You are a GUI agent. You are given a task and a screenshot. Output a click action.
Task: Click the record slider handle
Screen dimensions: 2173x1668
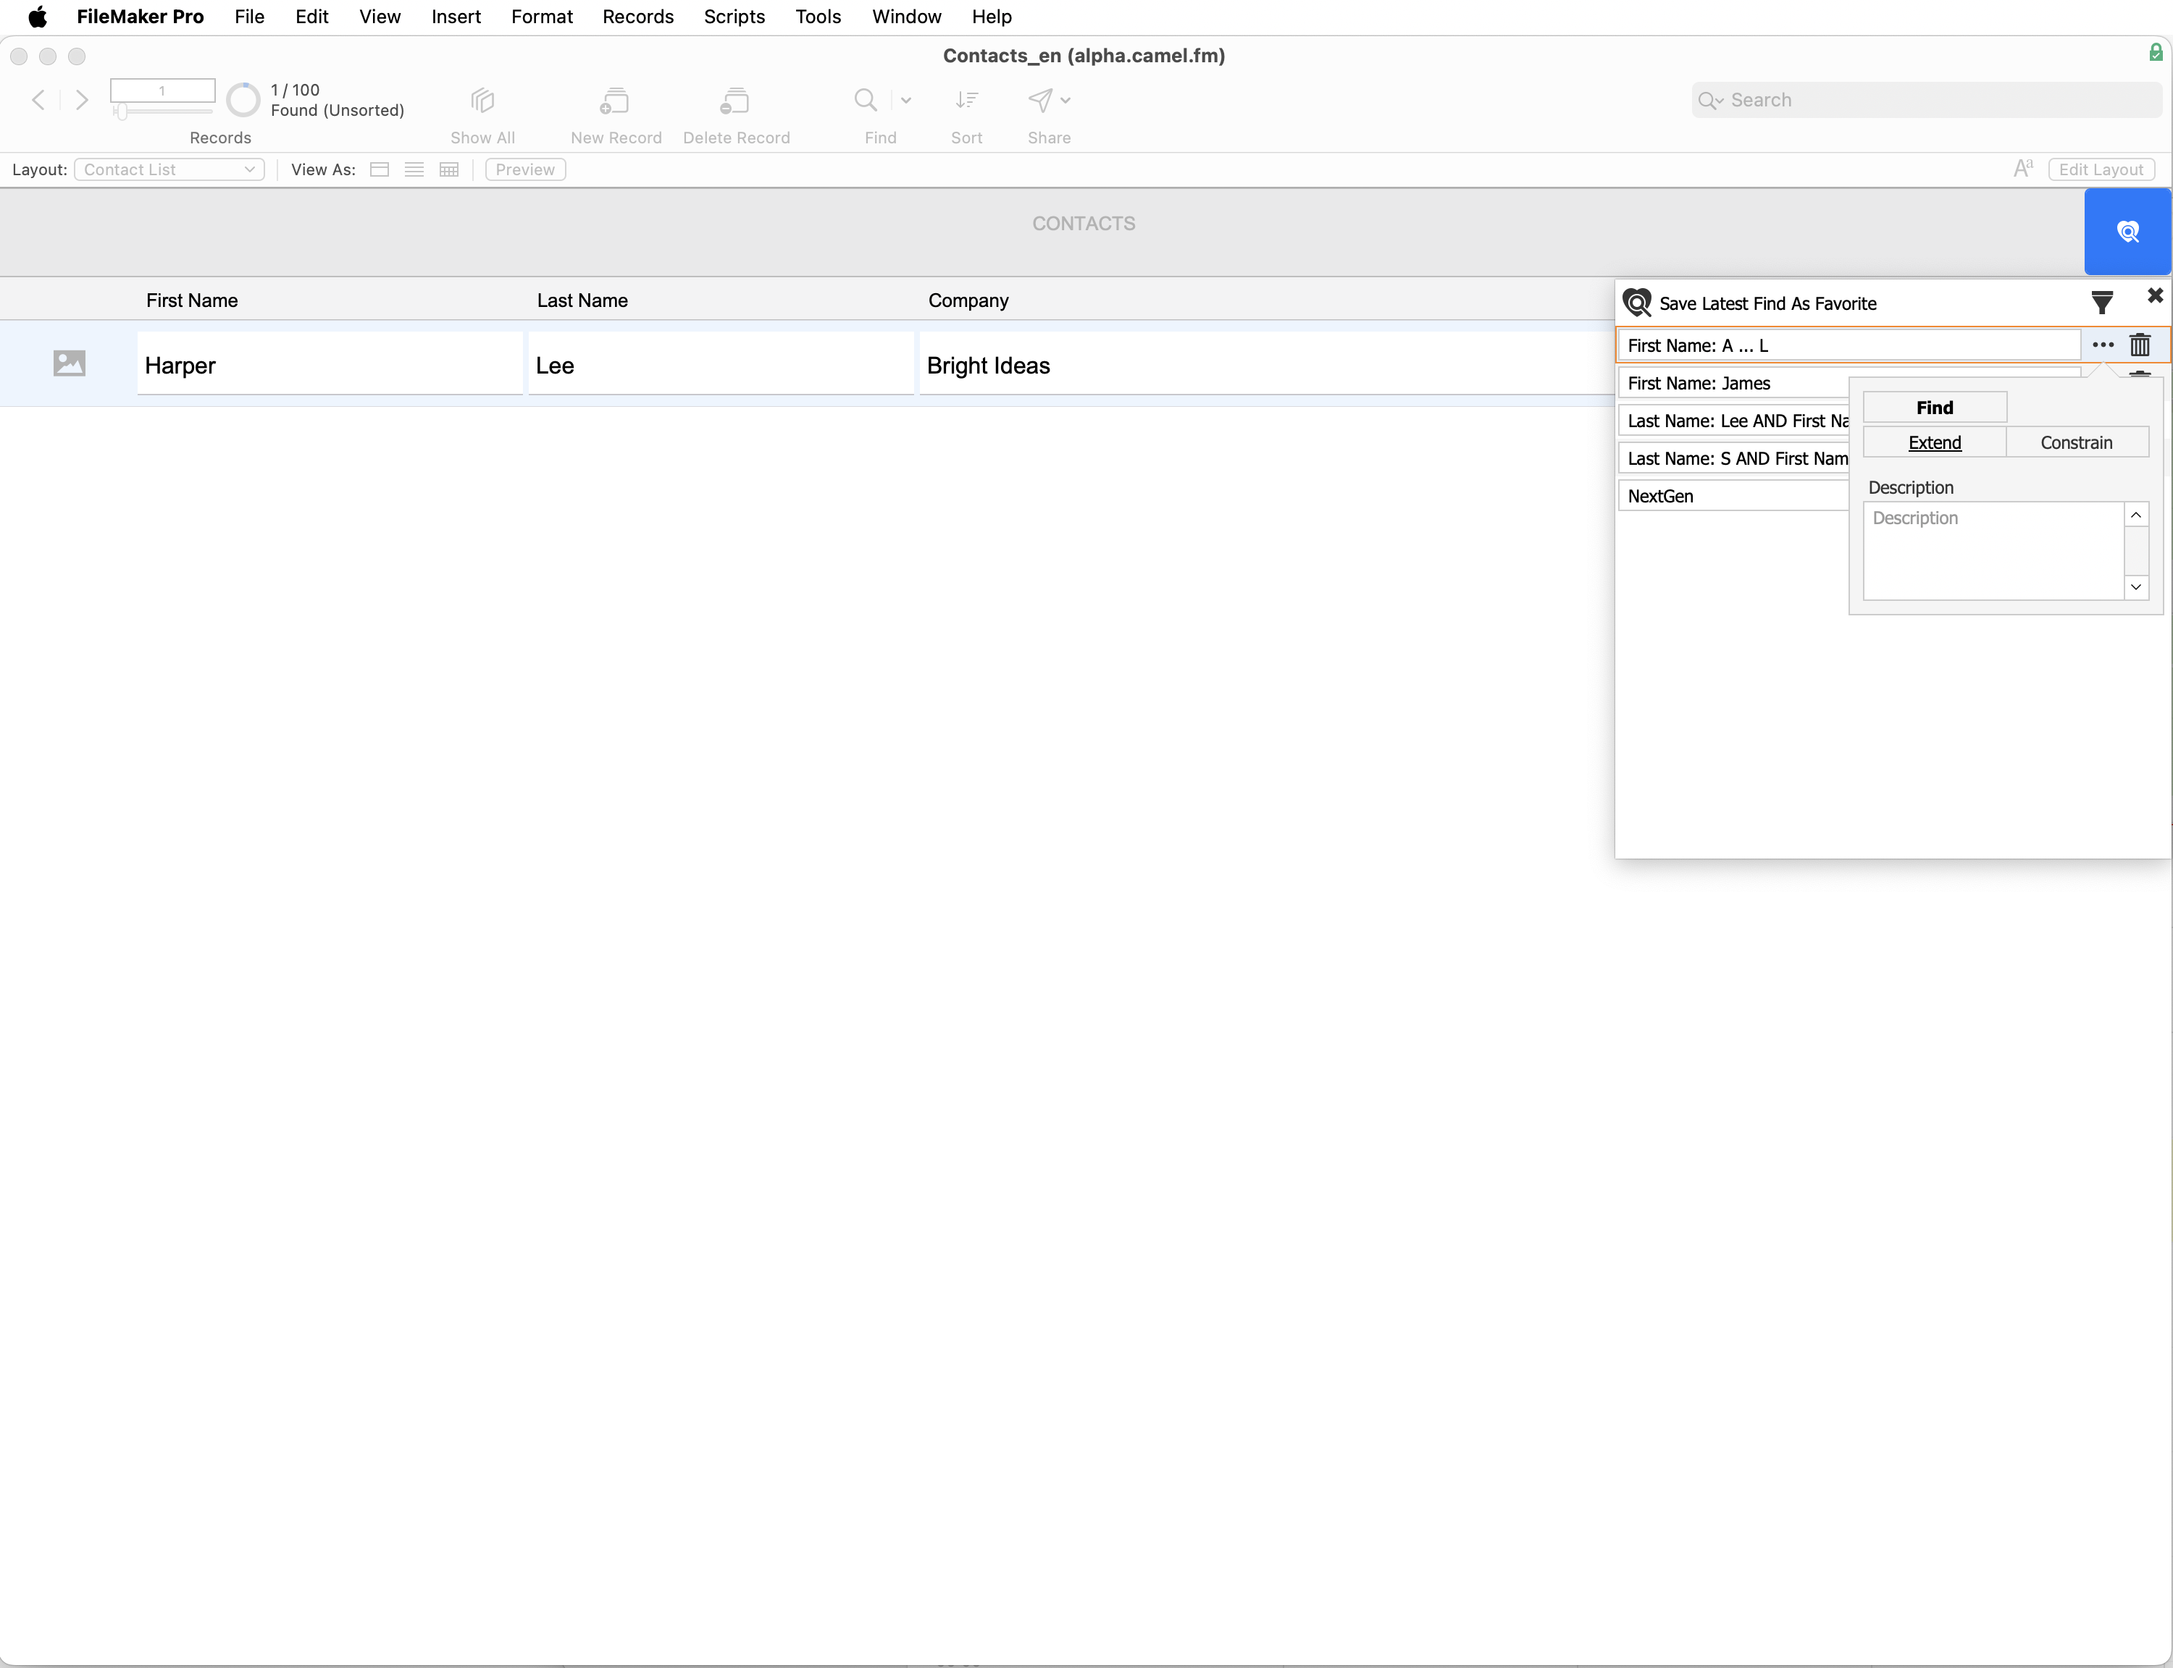click(121, 112)
